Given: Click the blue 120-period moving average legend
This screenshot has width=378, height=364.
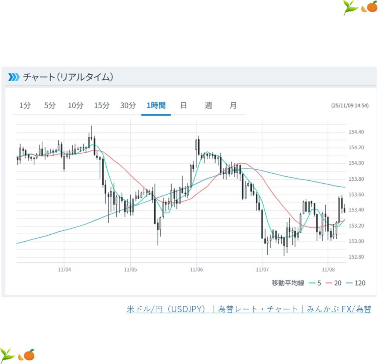Looking at the screenshot, I should 355,283.
